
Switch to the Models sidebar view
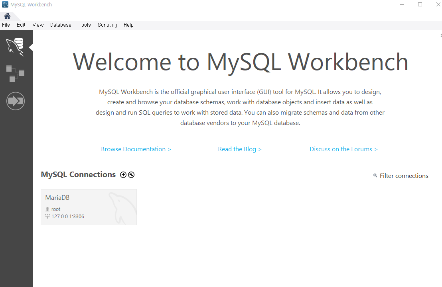(15, 73)
